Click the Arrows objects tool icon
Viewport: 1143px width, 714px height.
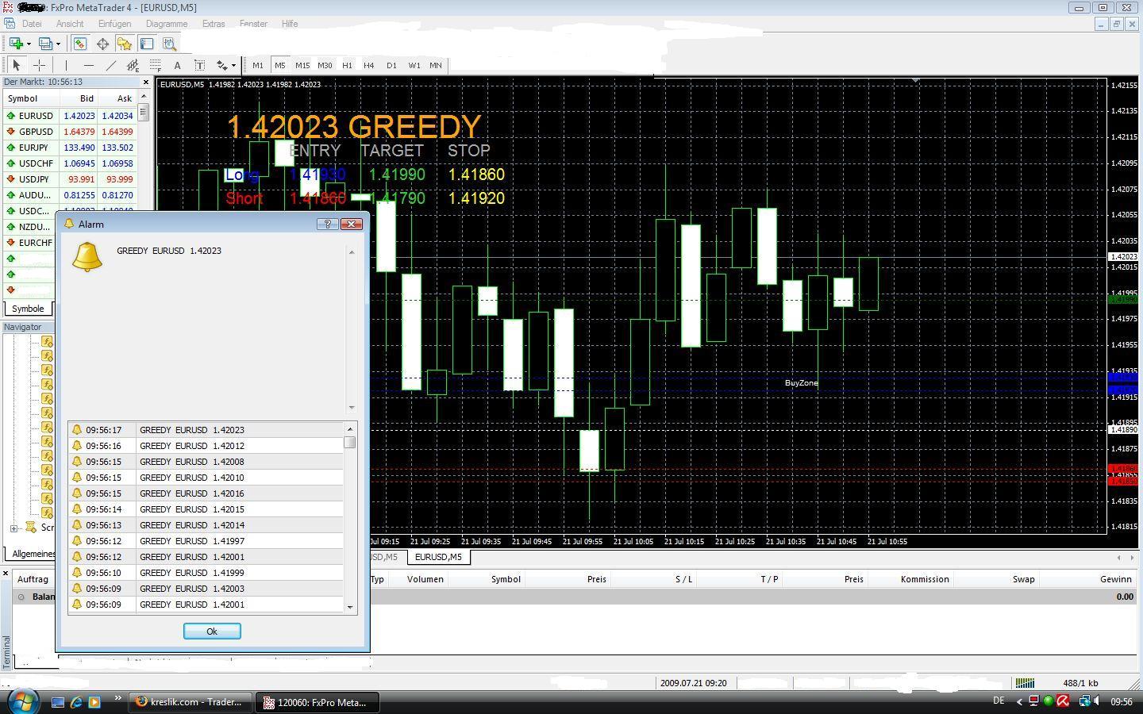coord(222,65)
